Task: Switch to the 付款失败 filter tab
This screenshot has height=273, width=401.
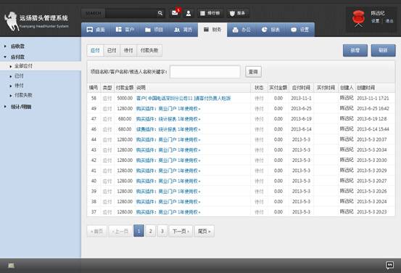Action: (x=149, y=50)
